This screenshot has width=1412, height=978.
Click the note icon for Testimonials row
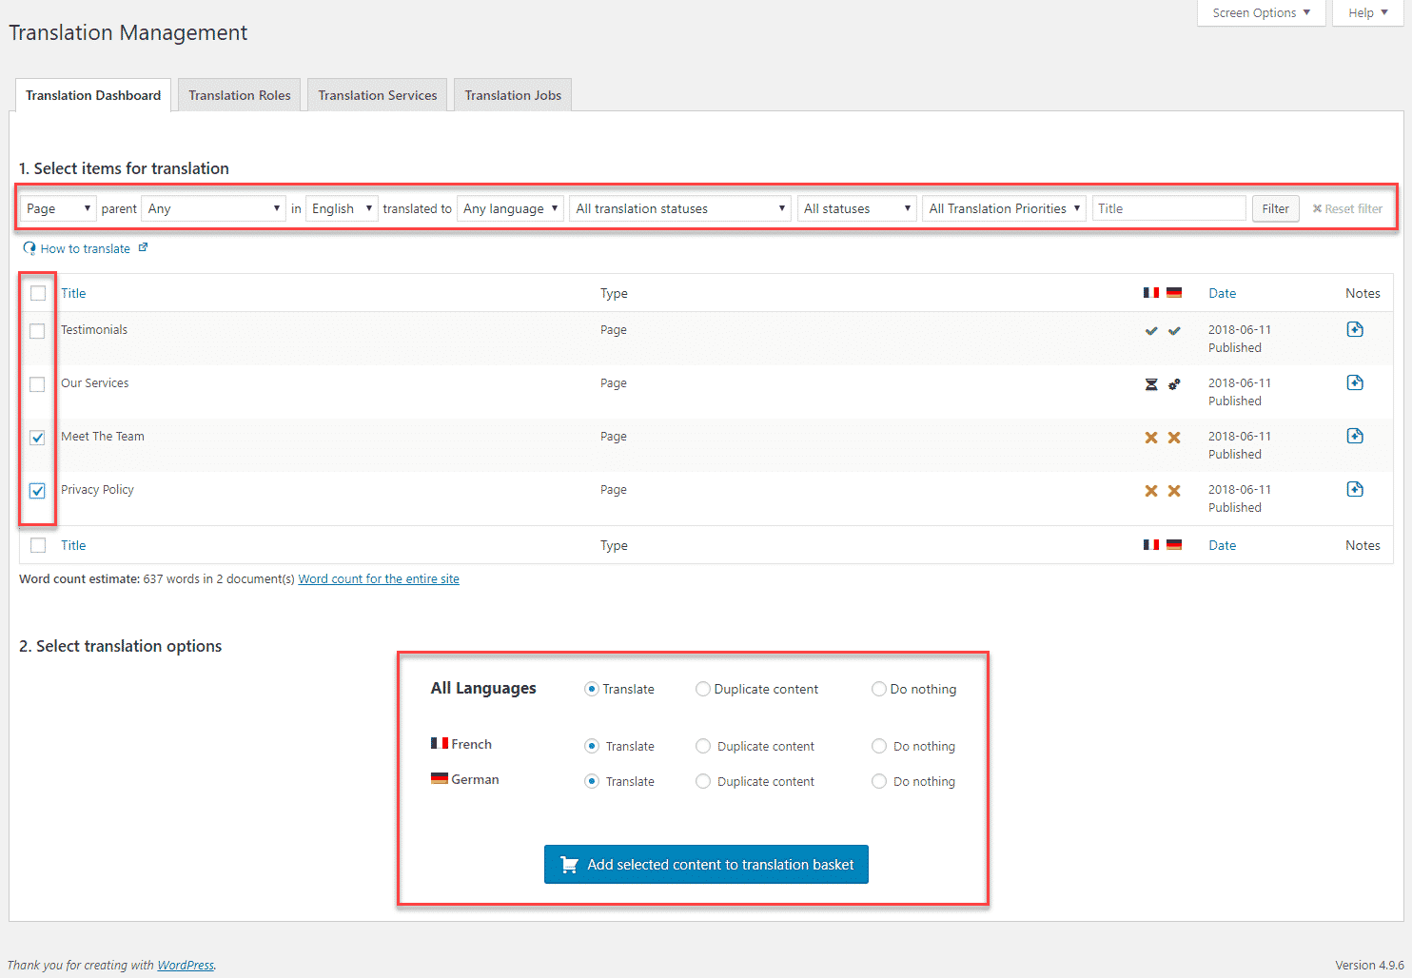click(x=1355, y=329)
